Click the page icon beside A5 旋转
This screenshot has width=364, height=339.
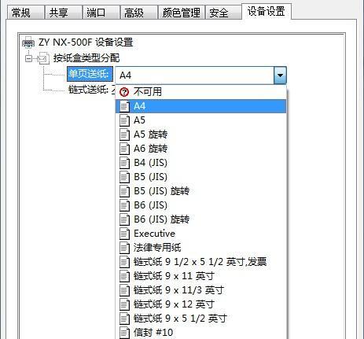(124, 134)
